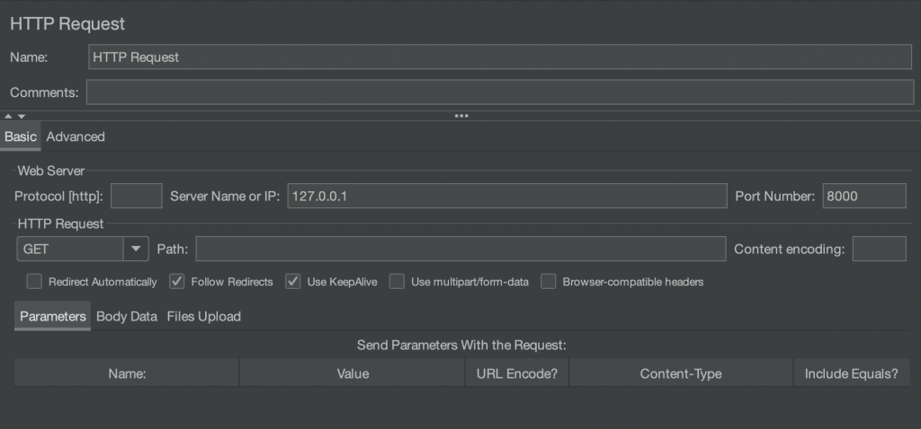Open the Body Data tab
Viewport: 921px width, 429px height.
[x=127, y=316]
